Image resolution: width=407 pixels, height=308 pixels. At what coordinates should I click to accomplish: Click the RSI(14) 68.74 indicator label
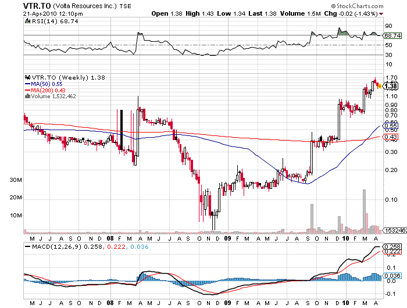55,22
